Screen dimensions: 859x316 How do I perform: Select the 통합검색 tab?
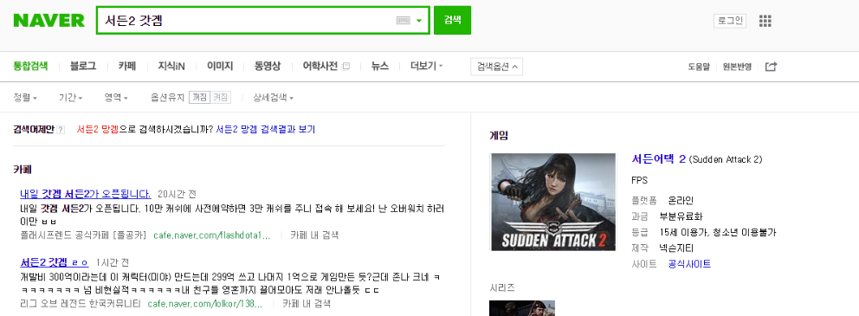coord(30,67)
